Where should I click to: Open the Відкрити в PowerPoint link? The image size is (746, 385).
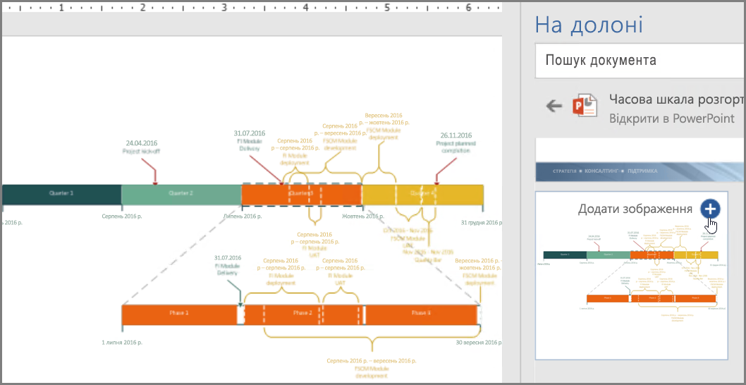671,118
